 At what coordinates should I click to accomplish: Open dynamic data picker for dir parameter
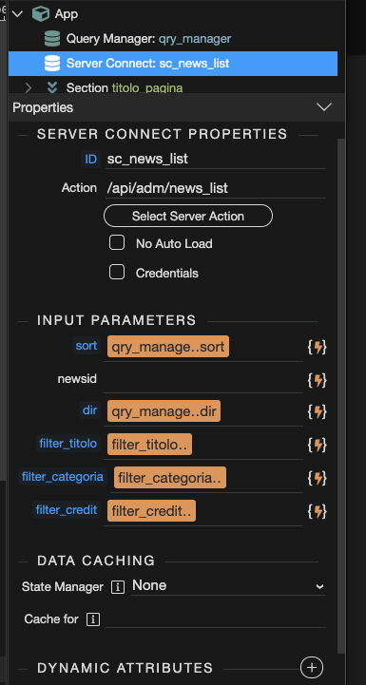point(318,411)
